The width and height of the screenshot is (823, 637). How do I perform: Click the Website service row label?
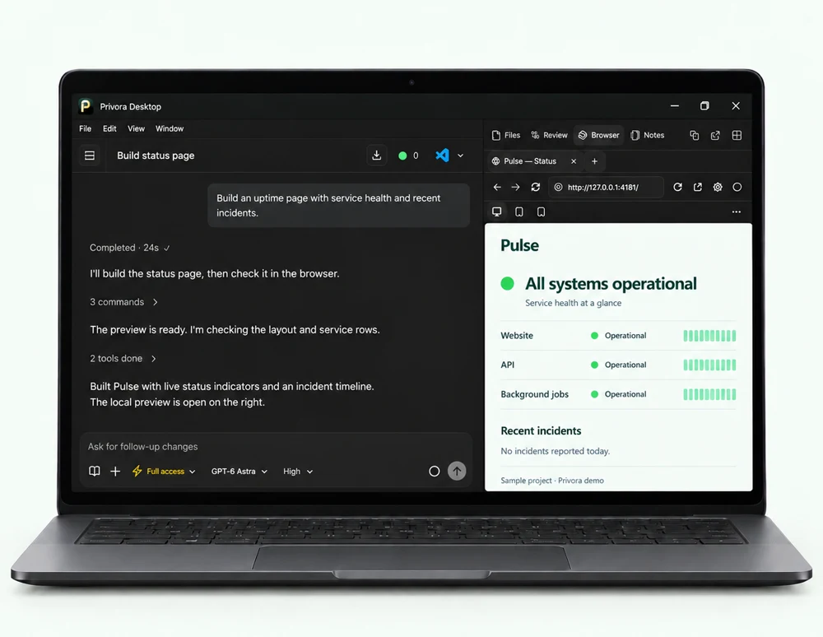[517, 336]
